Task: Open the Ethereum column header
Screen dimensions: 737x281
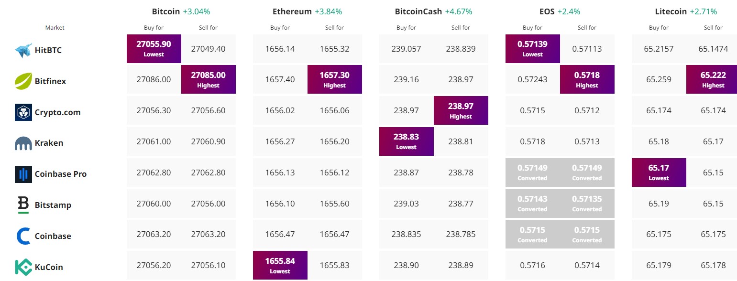Action: [307, 11]
